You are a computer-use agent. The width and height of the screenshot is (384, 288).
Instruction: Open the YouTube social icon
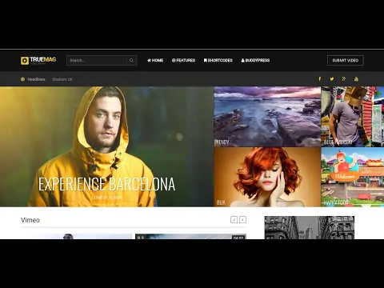pyautogui.click(x=356, y=79)
